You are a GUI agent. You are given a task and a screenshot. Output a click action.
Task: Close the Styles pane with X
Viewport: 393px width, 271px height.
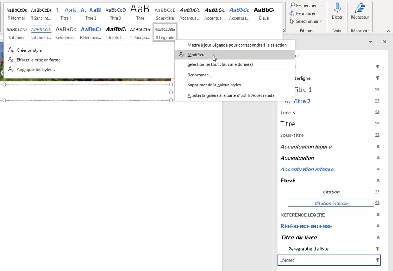pos(385,42)
